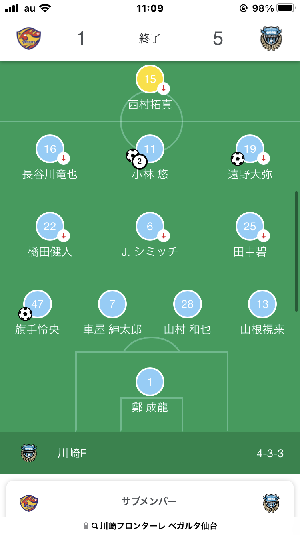Tap Vegalta crest in サブメンバー card
Image resolution: width=300 pixels, height=535 pixels.
click(x=29, y=503)
